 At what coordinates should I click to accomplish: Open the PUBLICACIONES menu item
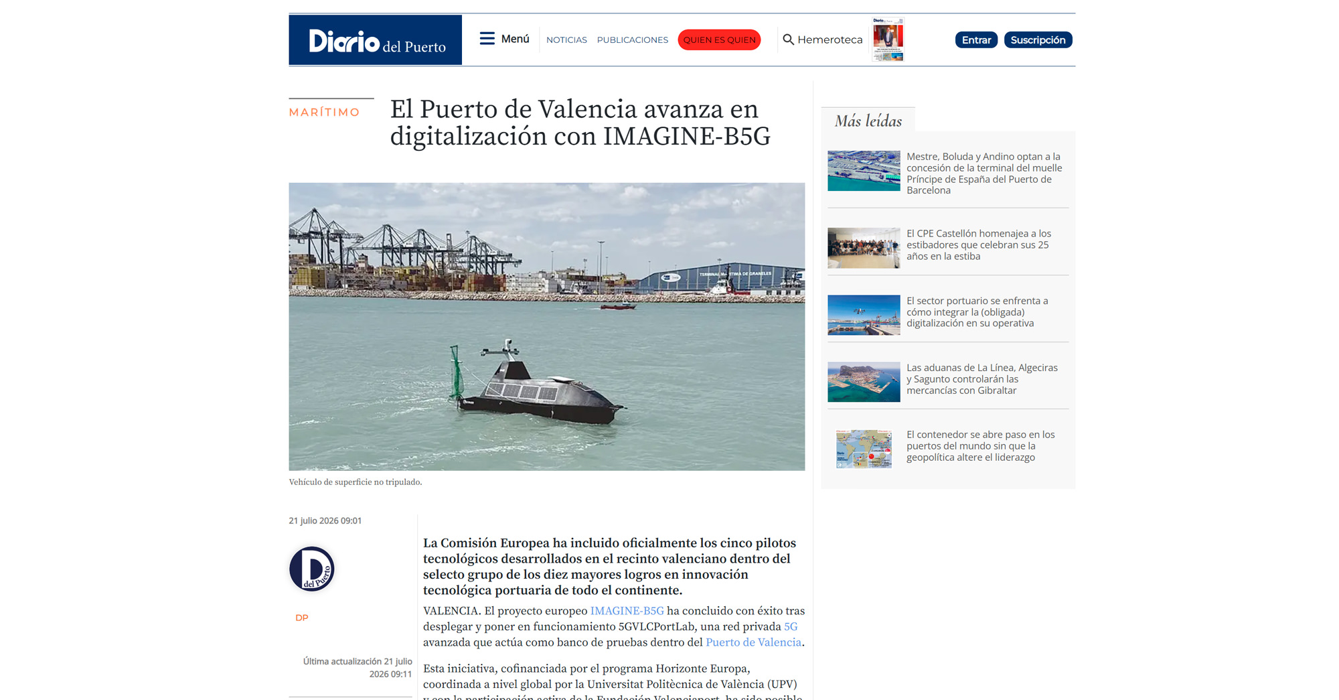(632, 40)
